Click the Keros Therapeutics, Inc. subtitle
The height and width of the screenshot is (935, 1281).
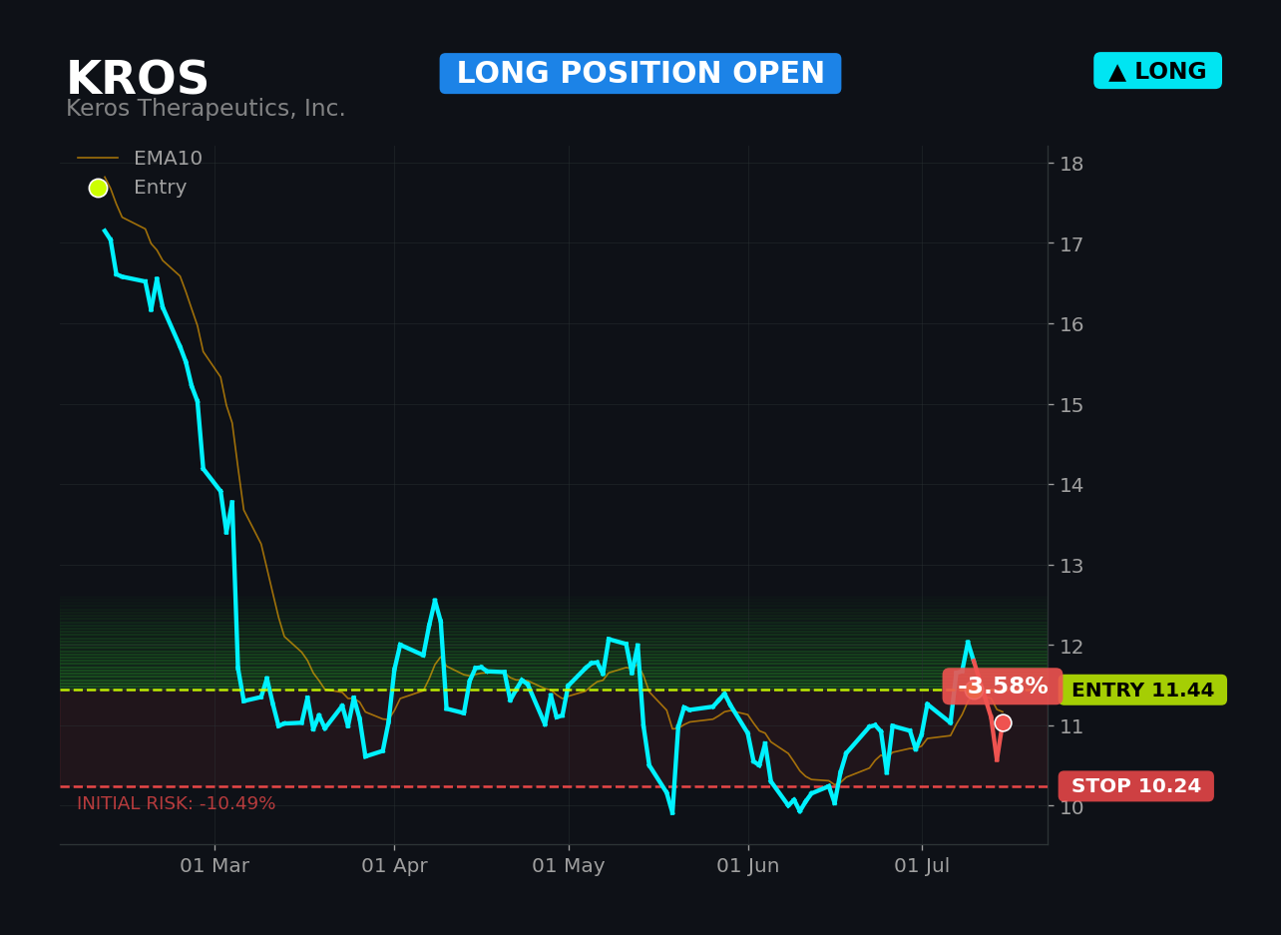[206, 109]
